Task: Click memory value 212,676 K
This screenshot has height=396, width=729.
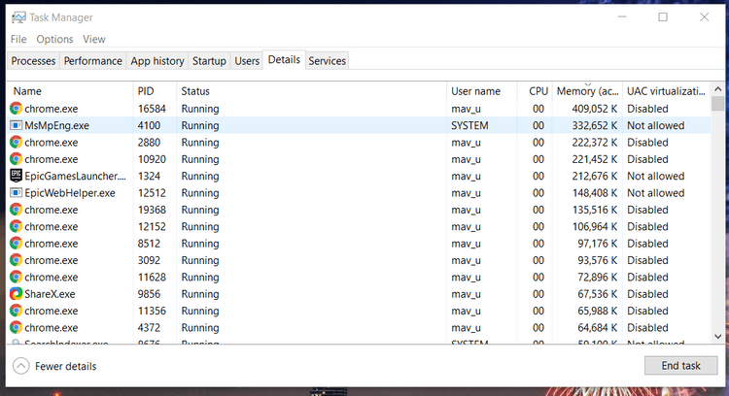Action: coord(595,176)
